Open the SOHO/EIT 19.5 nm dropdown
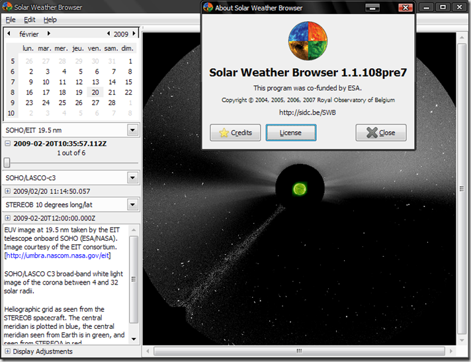471x362 pixels. click(x=132, y=130)
